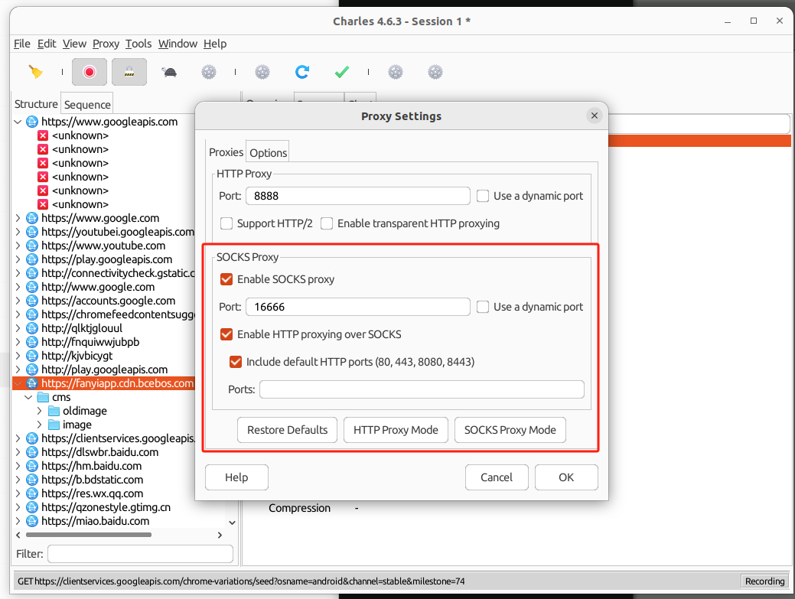Click red error icon of first <unknown>

tap(43, 136)
